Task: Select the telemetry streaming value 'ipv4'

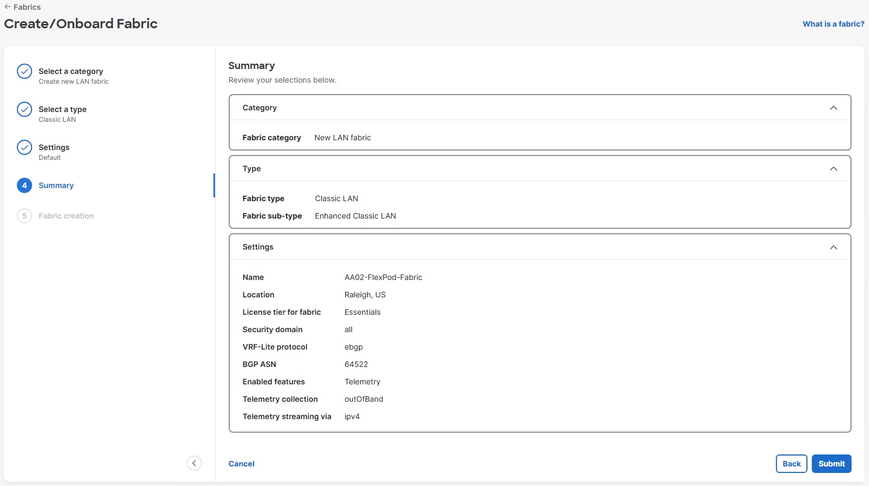Action: pos(352,416)
